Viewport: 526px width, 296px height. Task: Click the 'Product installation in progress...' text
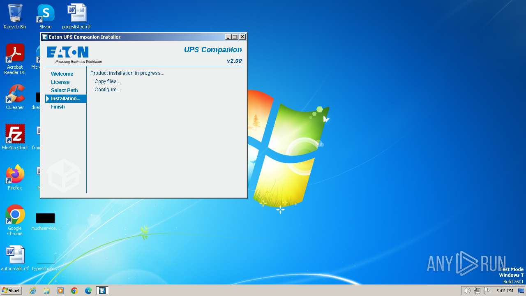(x=127, y=73)
